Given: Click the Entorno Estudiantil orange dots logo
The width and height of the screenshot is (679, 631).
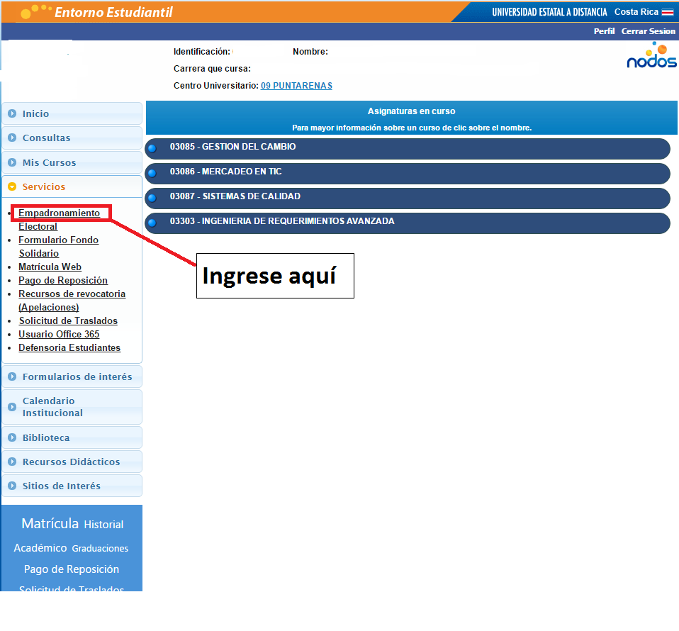Looking at the screenshot, I should (x=35, y=11).
